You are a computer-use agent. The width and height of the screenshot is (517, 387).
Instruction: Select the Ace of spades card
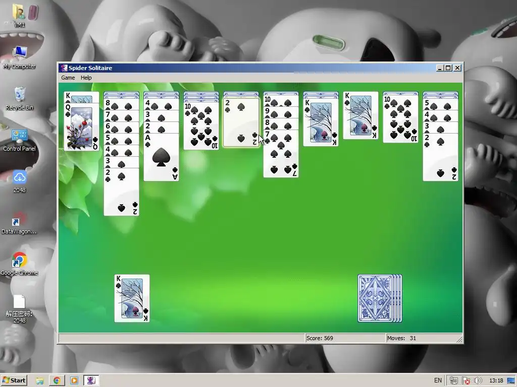[161, 157]
